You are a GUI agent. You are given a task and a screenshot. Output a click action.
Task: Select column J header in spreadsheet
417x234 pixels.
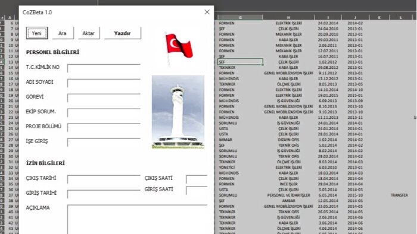click(355, 17)
